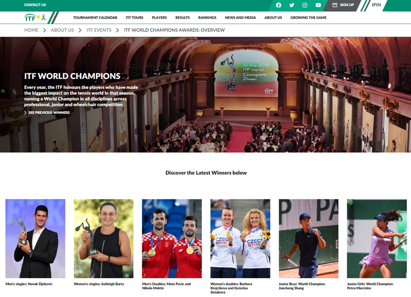
Task: Open the ITF YouTube icon
Action: pos(318,5)
